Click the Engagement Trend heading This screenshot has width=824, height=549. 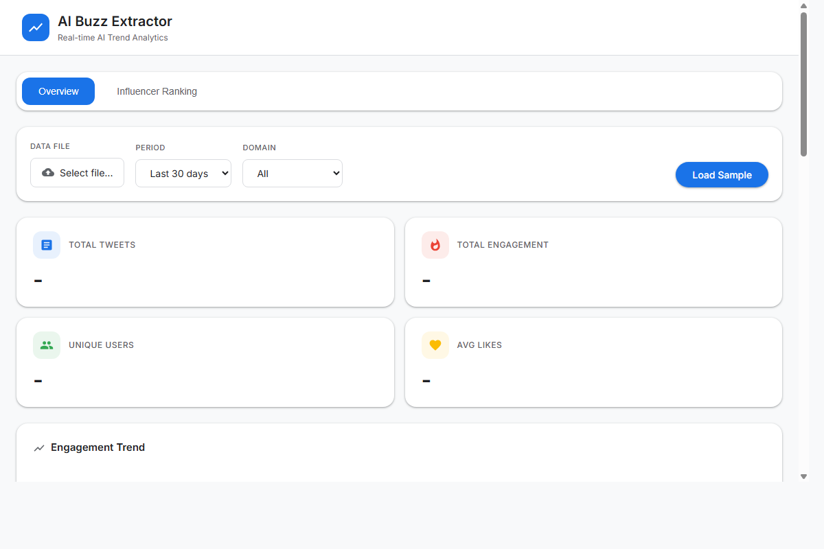98,447
